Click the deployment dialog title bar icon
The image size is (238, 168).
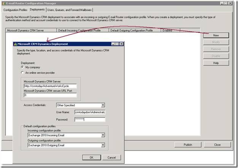coord(15,44)
